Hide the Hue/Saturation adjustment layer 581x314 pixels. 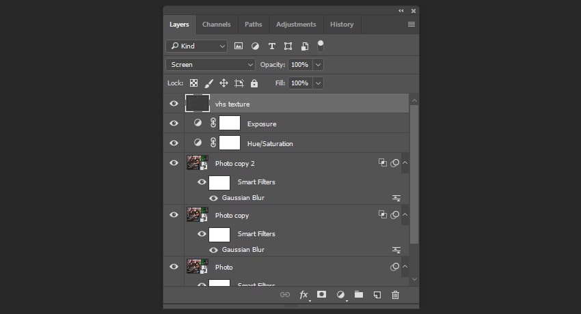pos(174,143)
